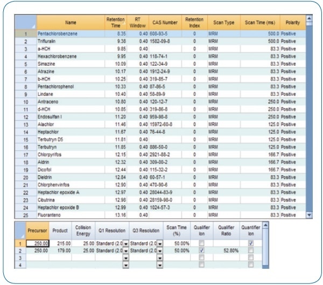Select the Atrazine name cell
The height and width of the screenshot is (285, 323).
(x=70, y=75)
